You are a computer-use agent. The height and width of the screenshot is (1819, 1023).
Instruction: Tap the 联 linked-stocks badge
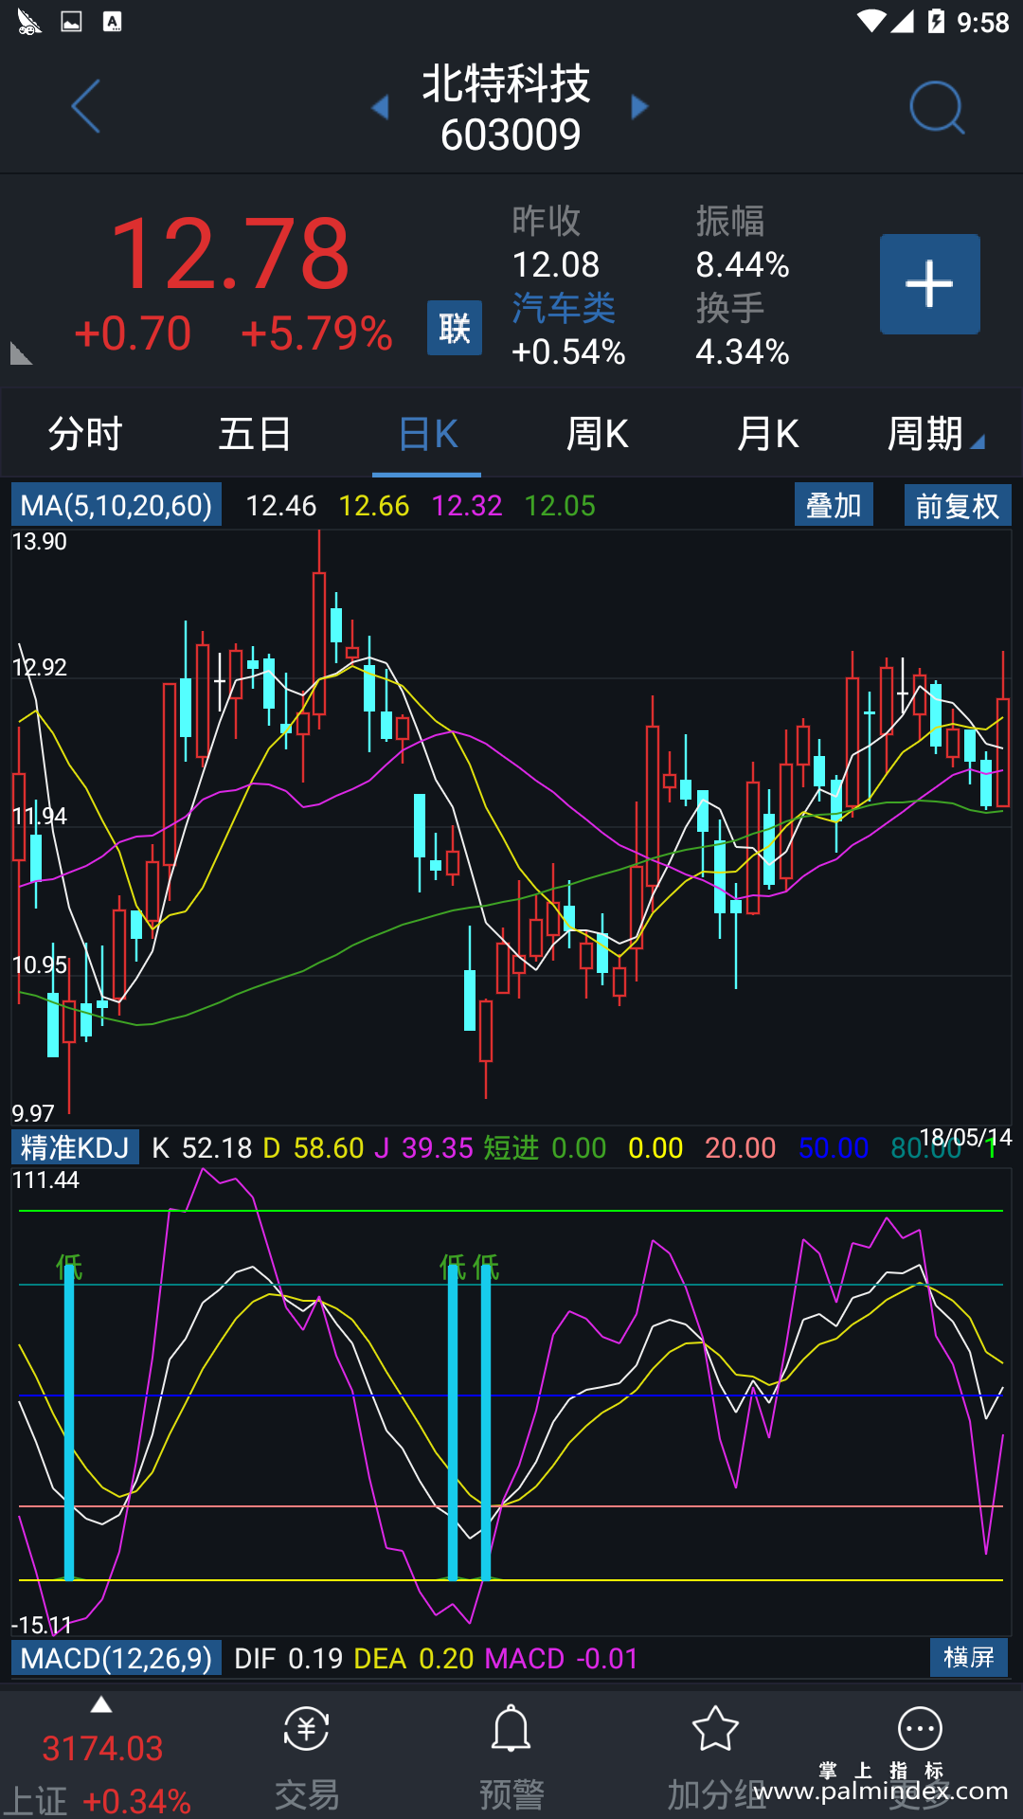[x=455, y=328]
